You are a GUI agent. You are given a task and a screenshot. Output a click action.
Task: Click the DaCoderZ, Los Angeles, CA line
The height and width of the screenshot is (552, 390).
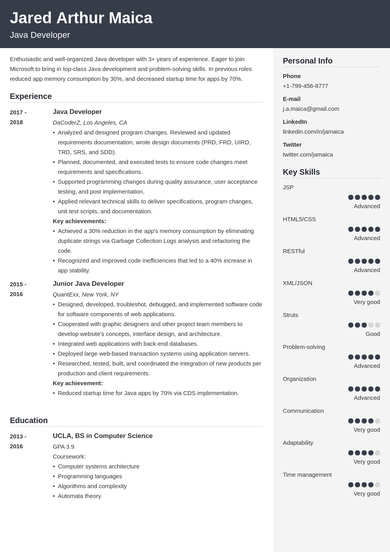click(90, 123)
